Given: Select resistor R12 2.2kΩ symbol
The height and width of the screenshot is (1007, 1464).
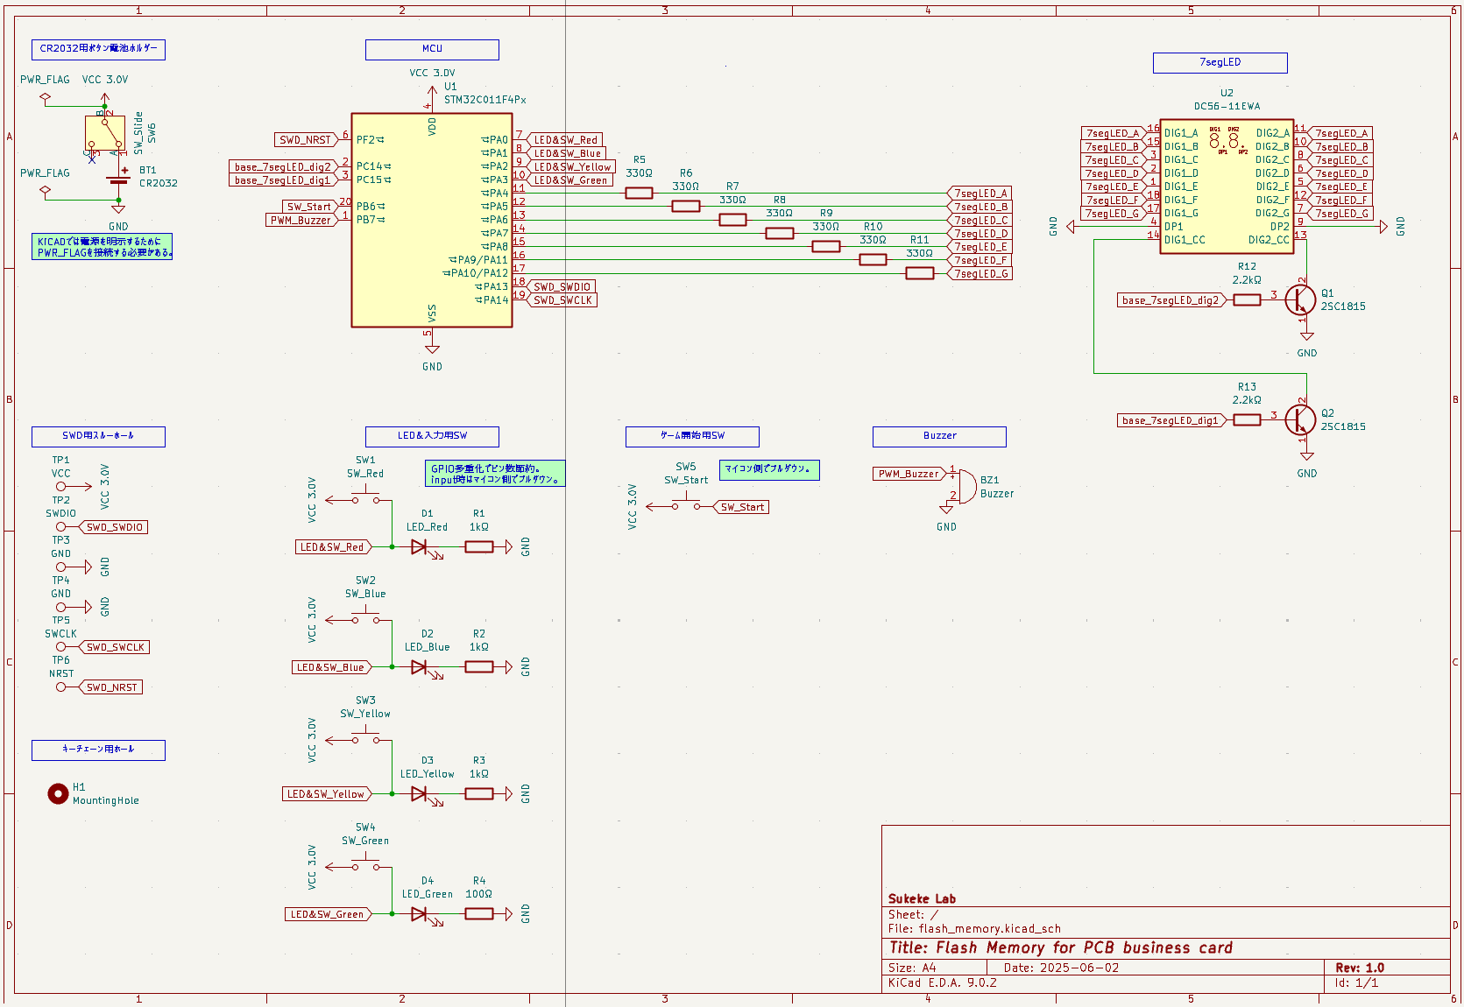Looking at the screenshot, I should [x=1248, y=299].
